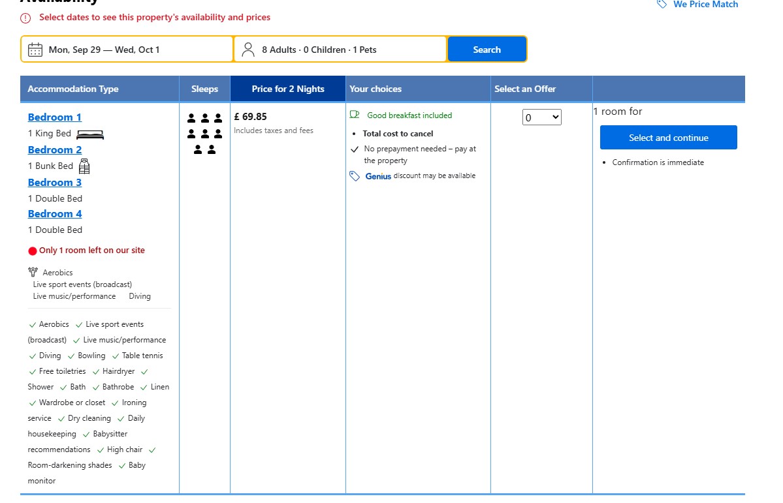Image resolution: width=783 pixels, height=503 pixels.
Task: Open the date range picker field
Action: pos(127,50)
